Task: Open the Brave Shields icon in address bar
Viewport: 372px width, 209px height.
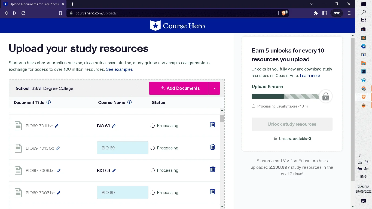Action: click(x=283, y=13)
